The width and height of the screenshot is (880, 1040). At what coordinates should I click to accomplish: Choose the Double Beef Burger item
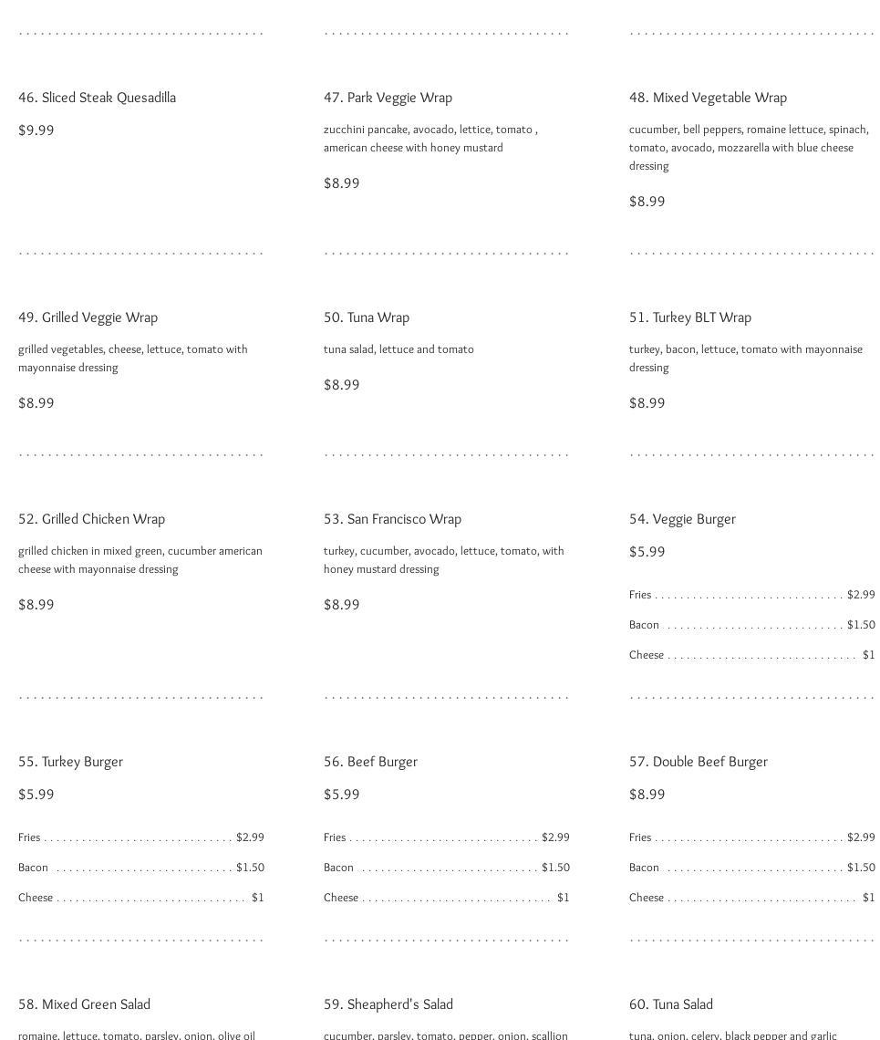(x=699, y=762)
